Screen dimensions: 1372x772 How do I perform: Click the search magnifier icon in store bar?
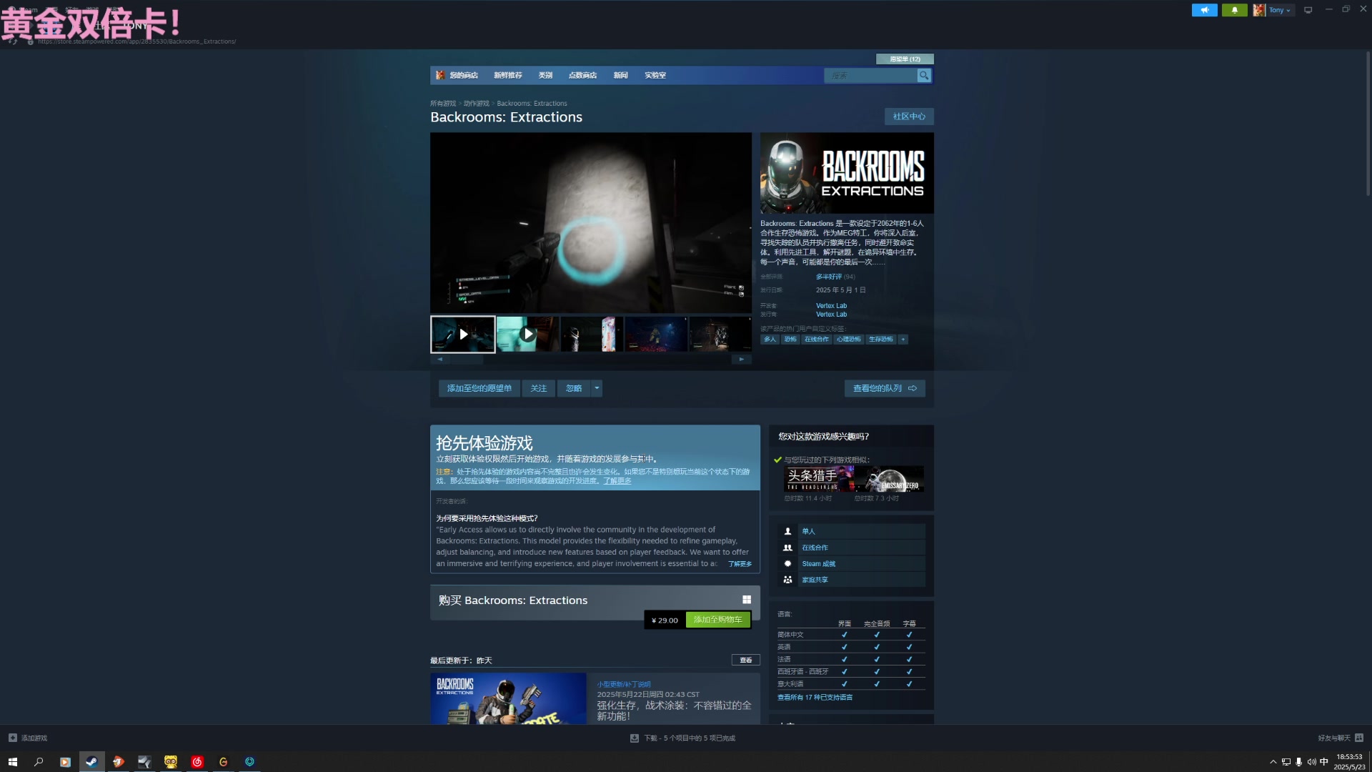(924, 75)
